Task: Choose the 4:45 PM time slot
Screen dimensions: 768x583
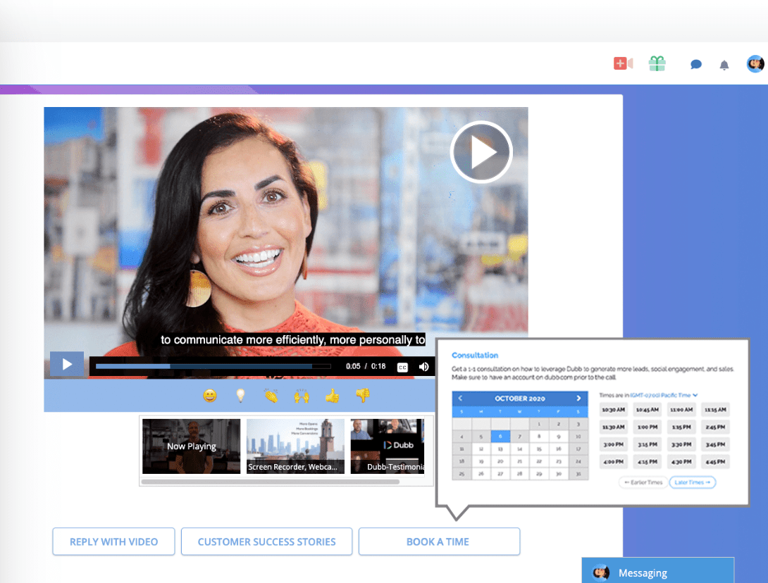Action: coord(715,462)
